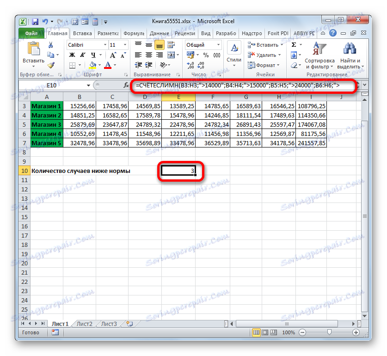Apply thousands separator 000 style
The image size is (387, 356).
coord(217,55)
